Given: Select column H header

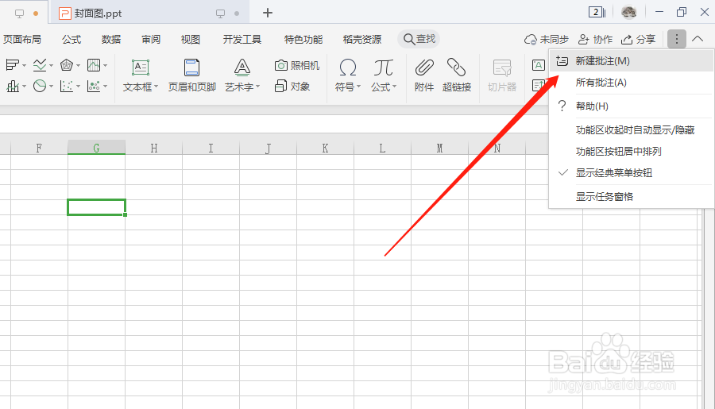Looking at the screenshot, I should point(153,148).
